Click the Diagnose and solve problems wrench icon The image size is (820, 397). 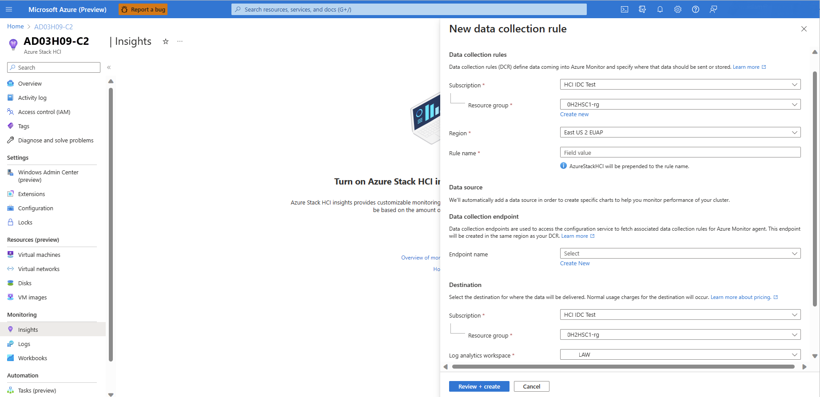coord(11,140)
